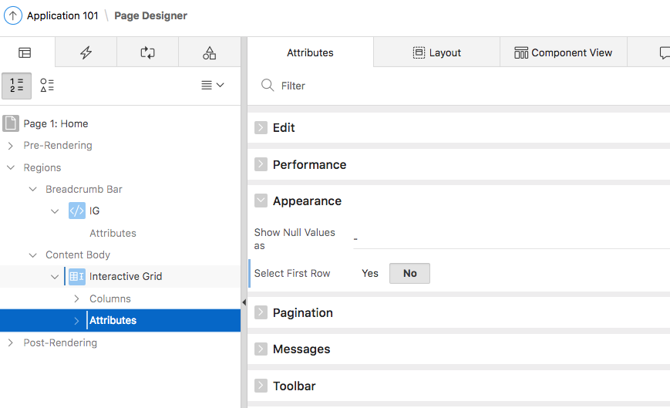Expand the Columns tree node
The height and width of the screenshot is (408, 670).
click(76, 298)
